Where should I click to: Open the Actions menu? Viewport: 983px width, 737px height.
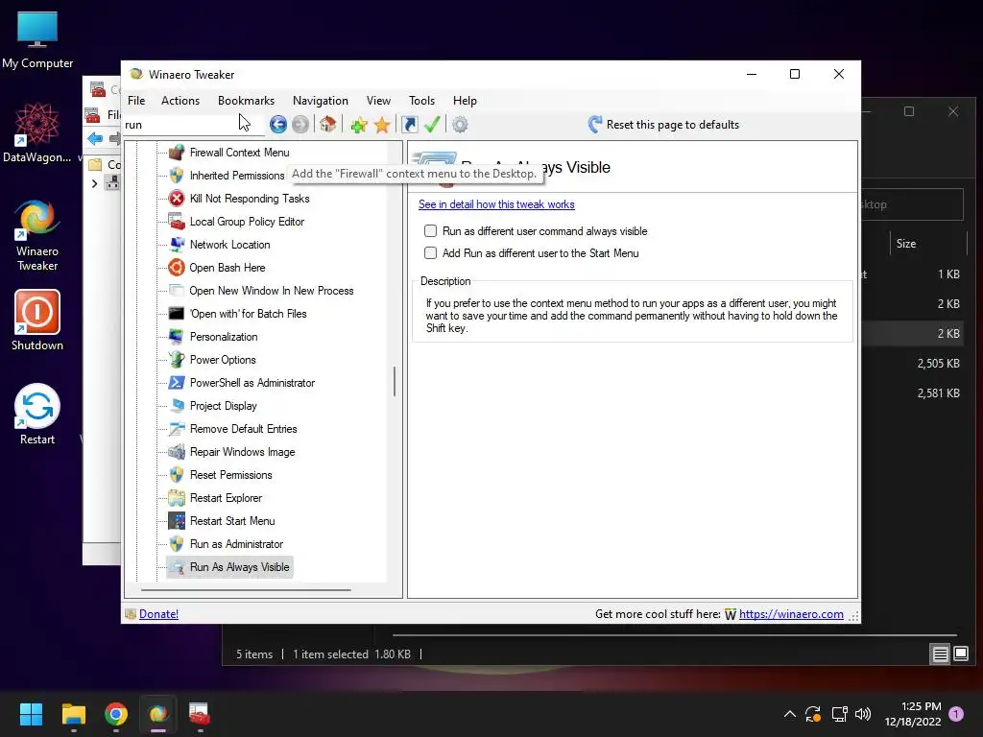pyautogui.click(x=180, y=100)
